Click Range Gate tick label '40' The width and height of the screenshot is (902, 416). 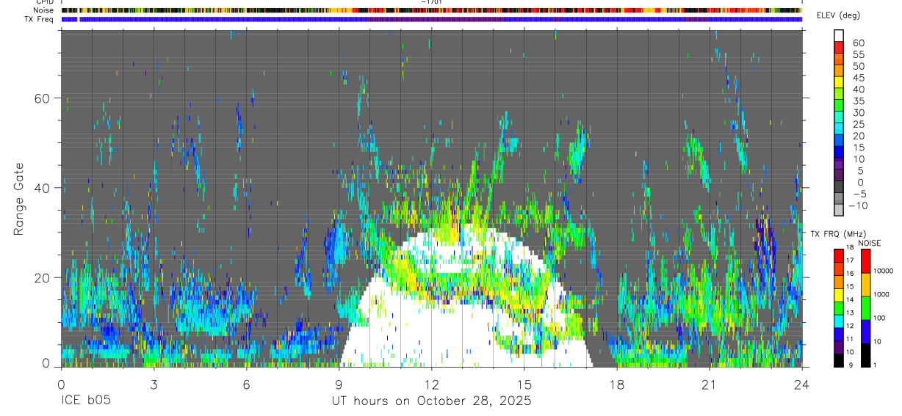click(43, 188)
